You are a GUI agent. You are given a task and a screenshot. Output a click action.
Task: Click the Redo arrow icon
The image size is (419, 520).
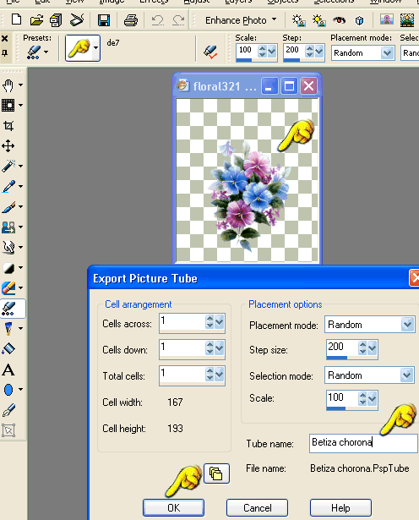click(x=178, y=20)
